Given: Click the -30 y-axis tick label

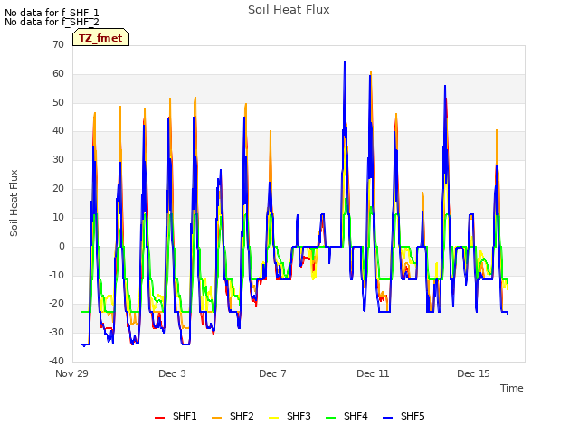Looking at the screenshot, I should point(56,333).
